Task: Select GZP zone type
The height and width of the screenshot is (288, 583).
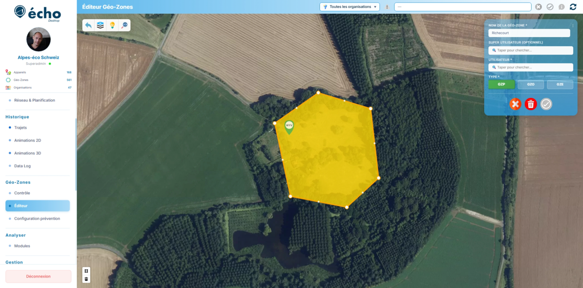Action: point(501,84)
